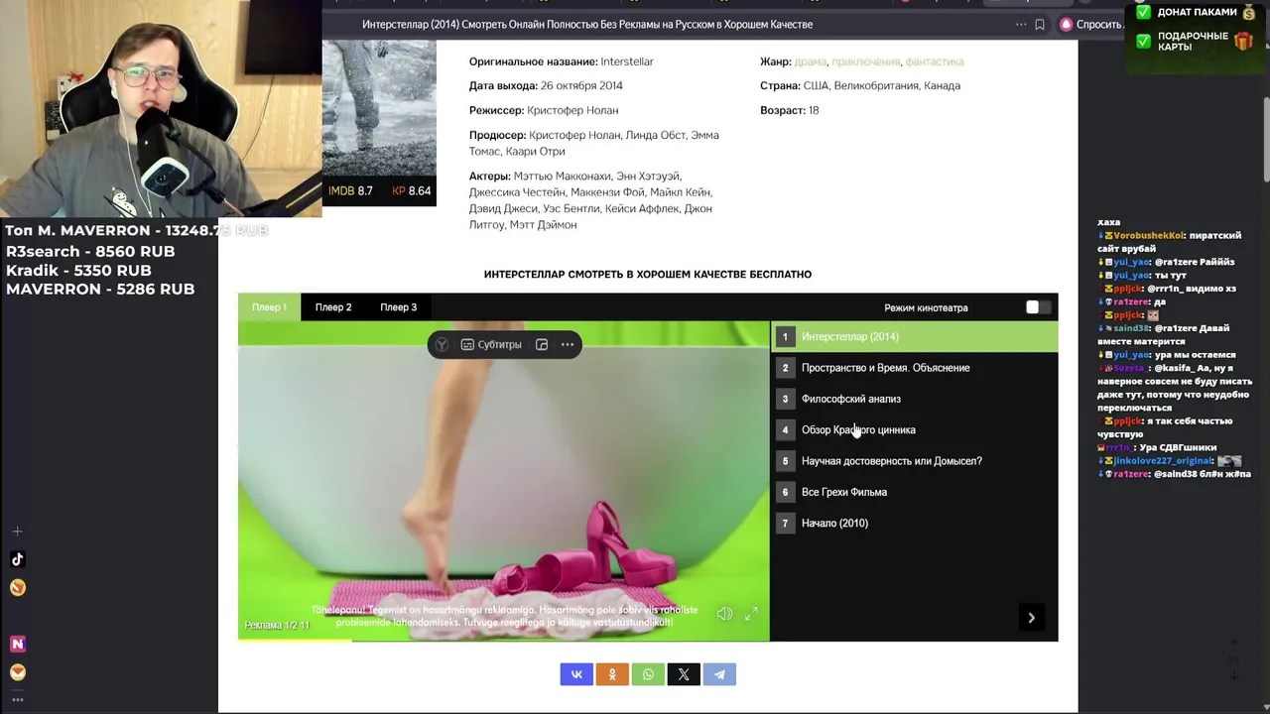Share on X (Twitter)
Viewport: 1270px width, 714px height.
684,674
